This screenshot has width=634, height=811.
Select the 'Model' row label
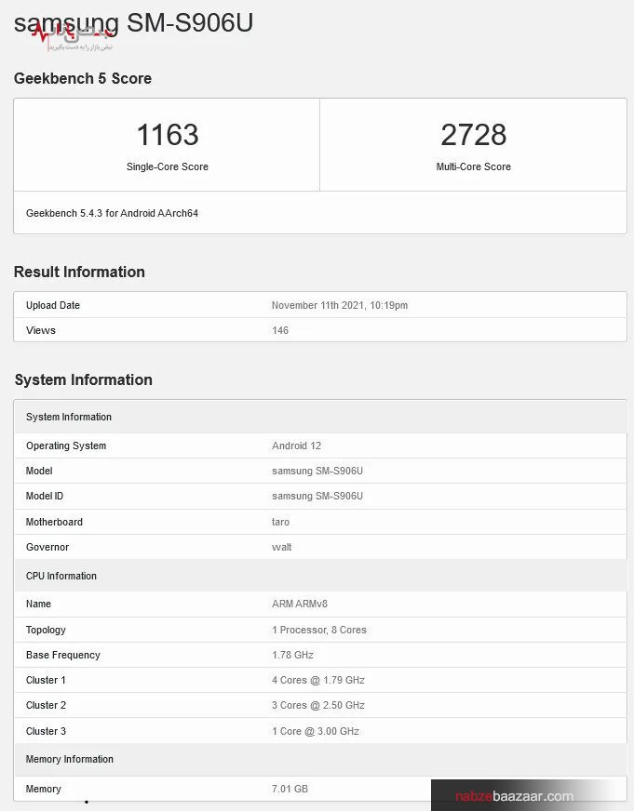(39, 471)
